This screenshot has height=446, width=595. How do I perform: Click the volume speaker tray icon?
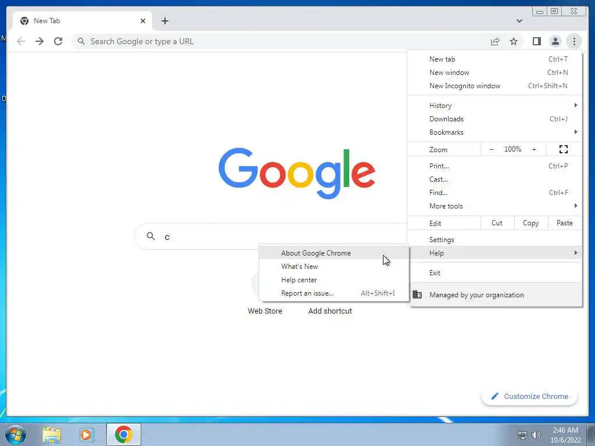pos(536,435)
